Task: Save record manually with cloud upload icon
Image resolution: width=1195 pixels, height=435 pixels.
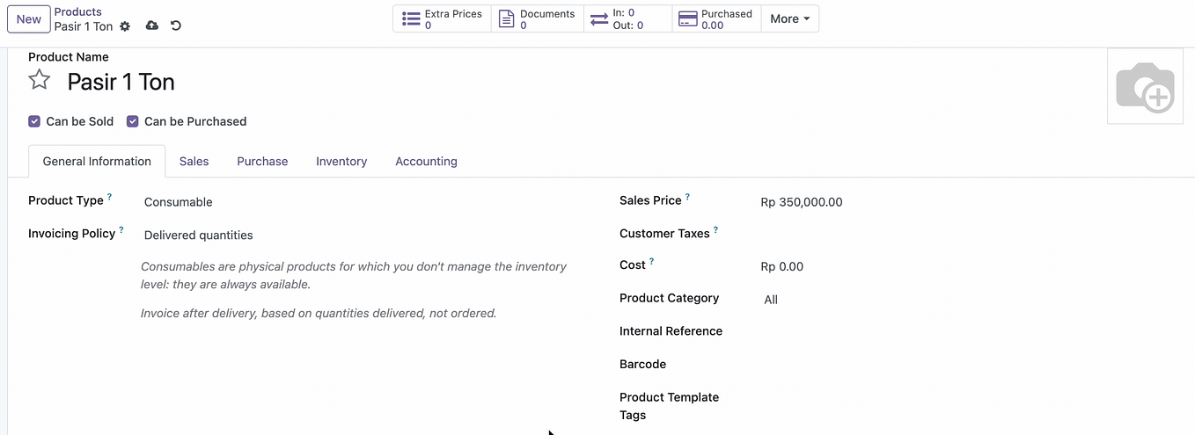Action: tap(152, 25)
